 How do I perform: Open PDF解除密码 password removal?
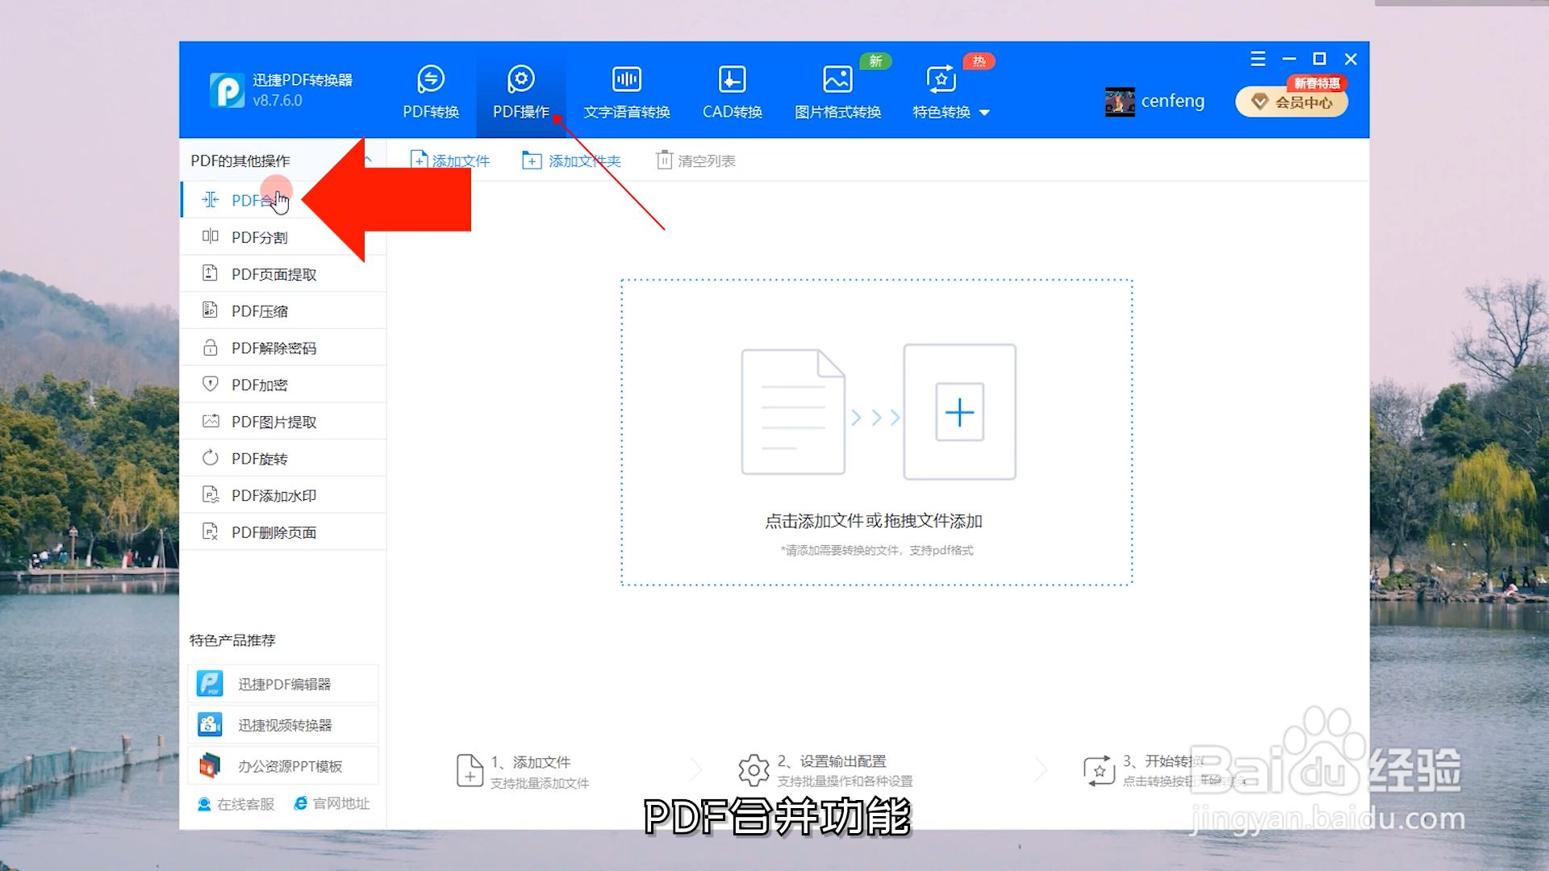273,348
